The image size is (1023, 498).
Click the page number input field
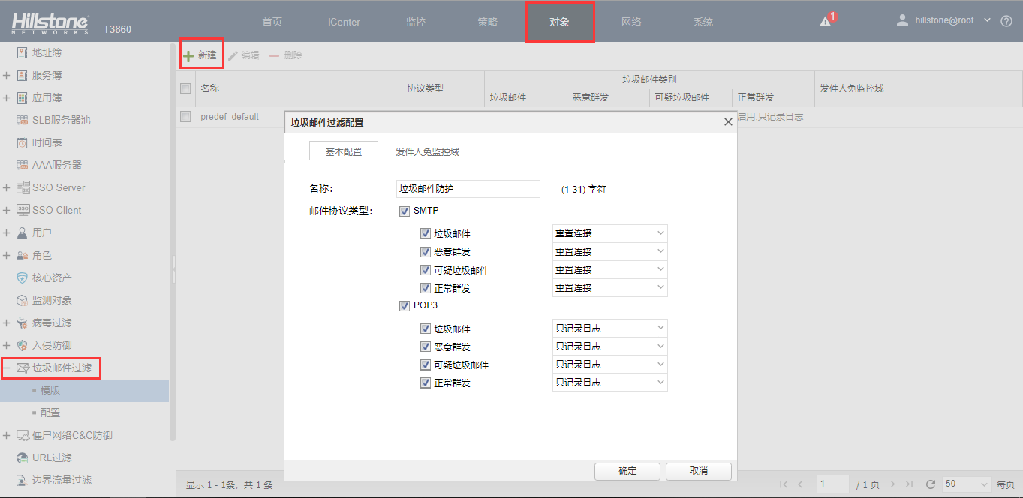(833, 484)
